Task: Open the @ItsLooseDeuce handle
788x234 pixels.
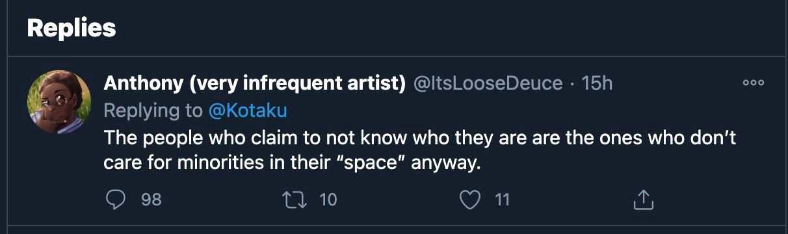Action: coord(488,83)
